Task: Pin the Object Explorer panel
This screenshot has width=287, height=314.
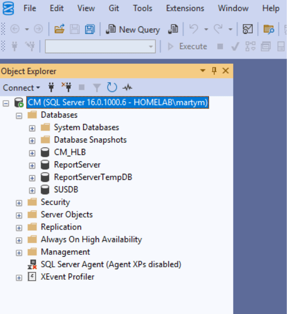Action: coord(214,71)
